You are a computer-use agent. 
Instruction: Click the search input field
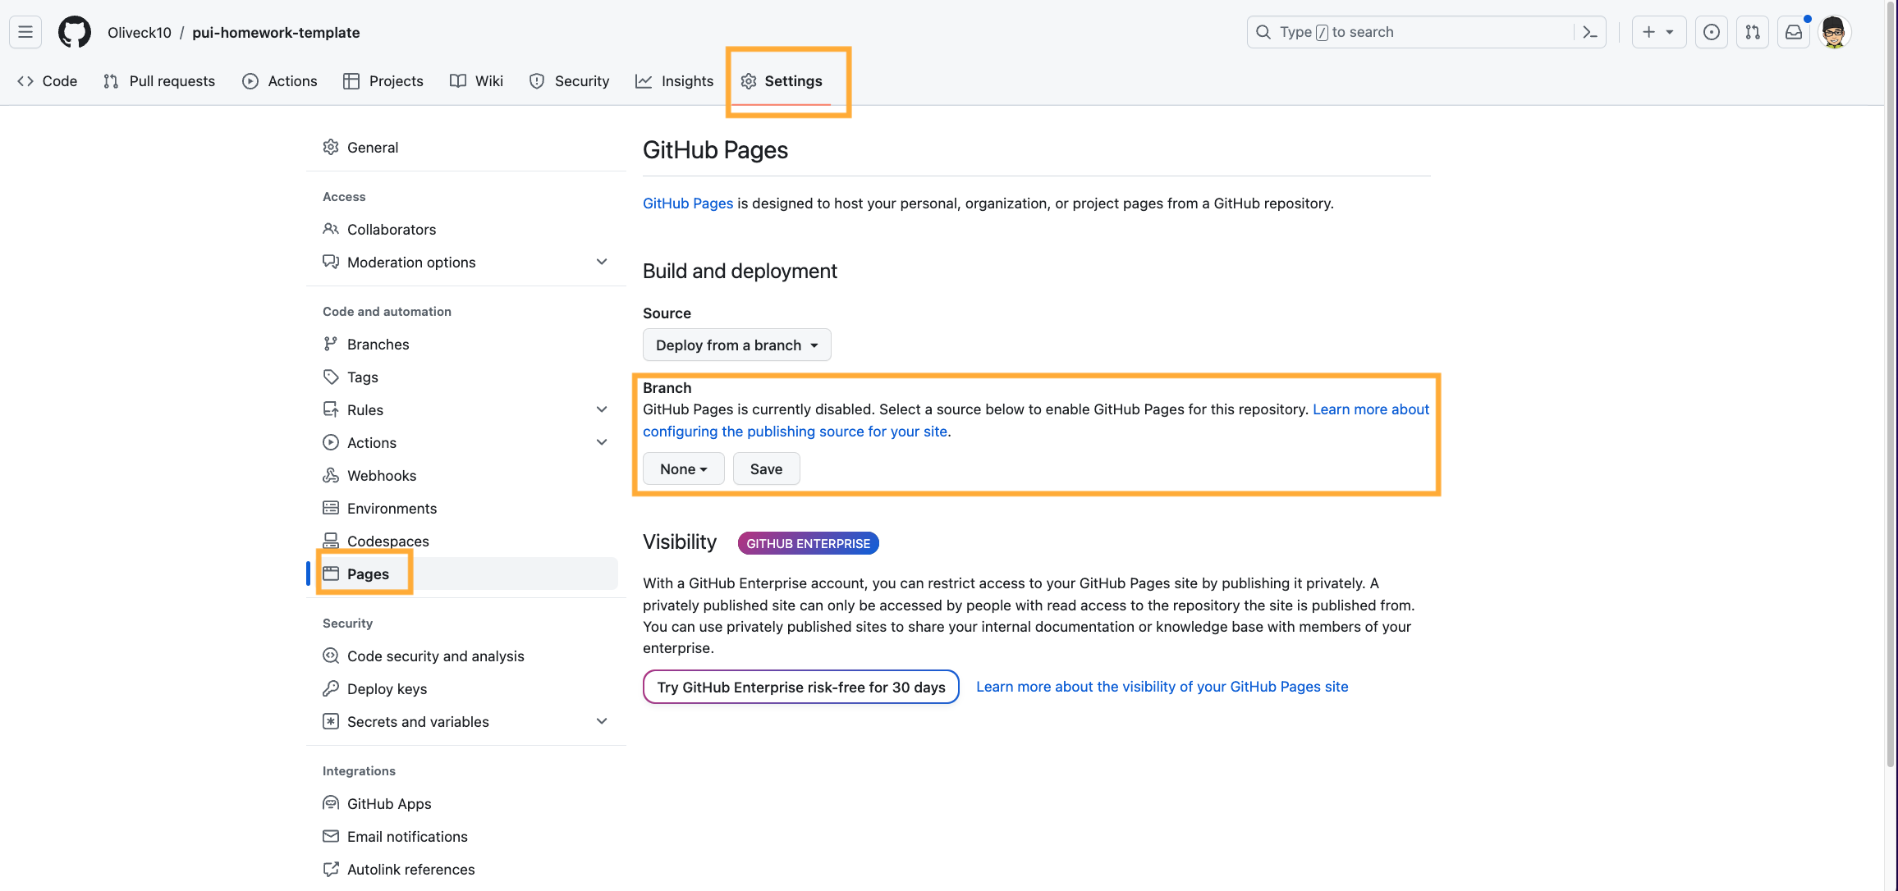(1424, 31)
